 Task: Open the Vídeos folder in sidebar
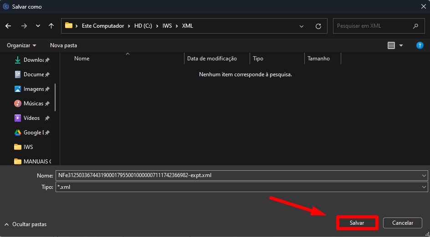coord(31,118)
